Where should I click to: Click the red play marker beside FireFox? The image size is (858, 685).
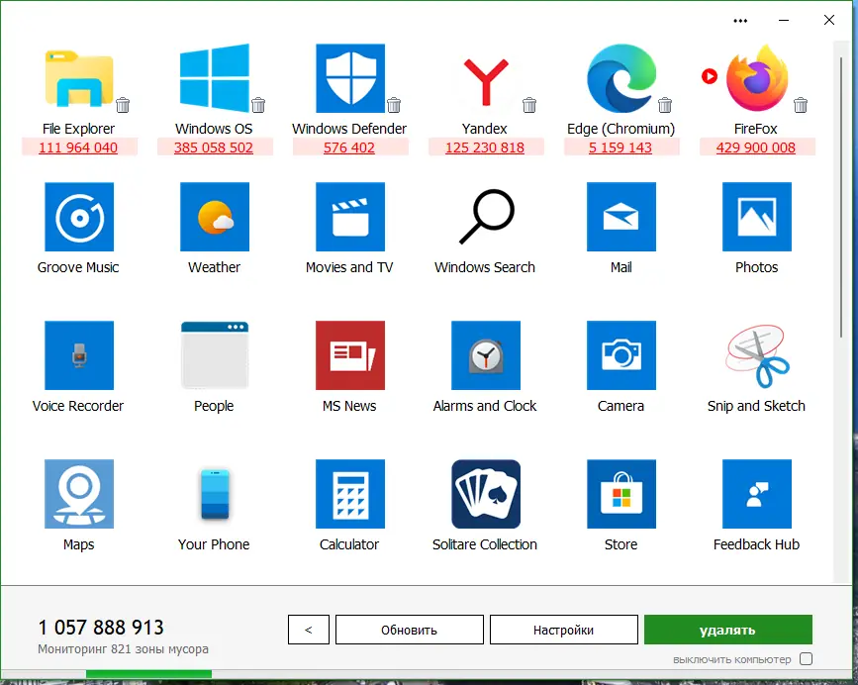pos(710,76)
